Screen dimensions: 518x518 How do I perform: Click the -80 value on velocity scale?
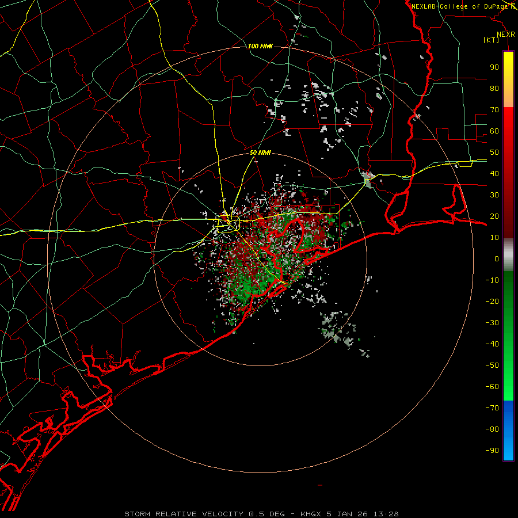[492, 429]
